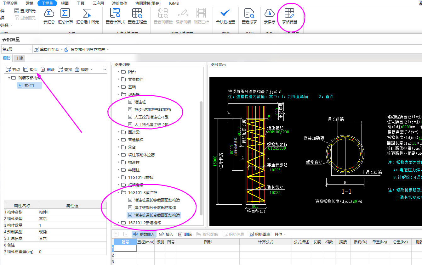
Task: Open 查看工程量 quantity viewer
Action: [x=137, y=16]
